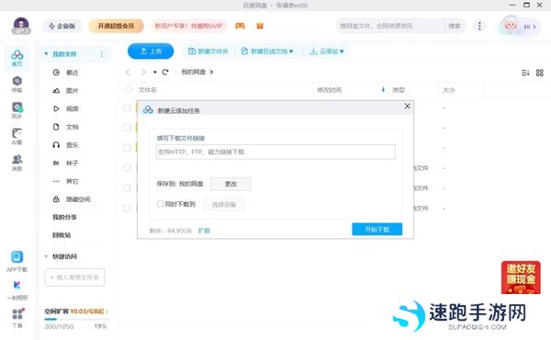Image resolution: width=551 pixels, height=340 pixels.
Task: Click the 类型 column header
Action: 399,90
